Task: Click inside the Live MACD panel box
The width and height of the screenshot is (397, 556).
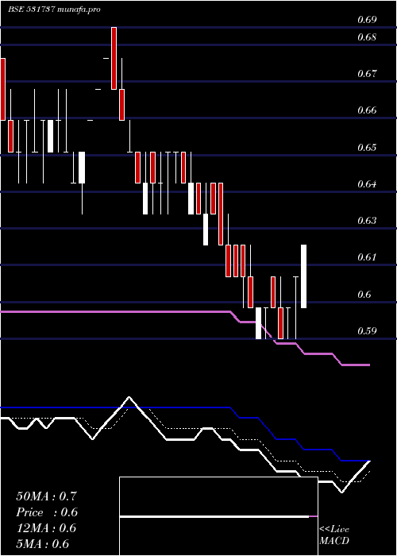Action: tap(218, 516)
